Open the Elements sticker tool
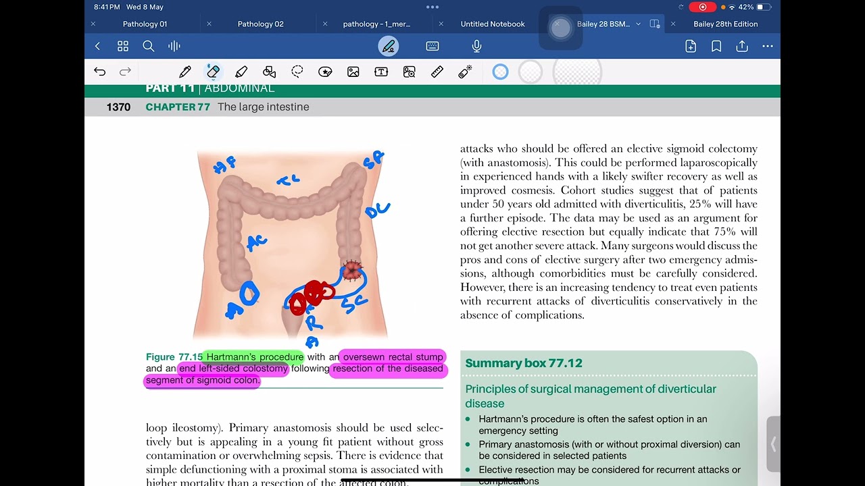Viewport: 865px width, 486px height. [x=325, y=72]
